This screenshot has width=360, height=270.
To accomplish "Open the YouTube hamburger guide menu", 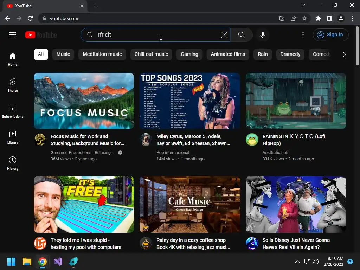I will (x=13, y=35).
